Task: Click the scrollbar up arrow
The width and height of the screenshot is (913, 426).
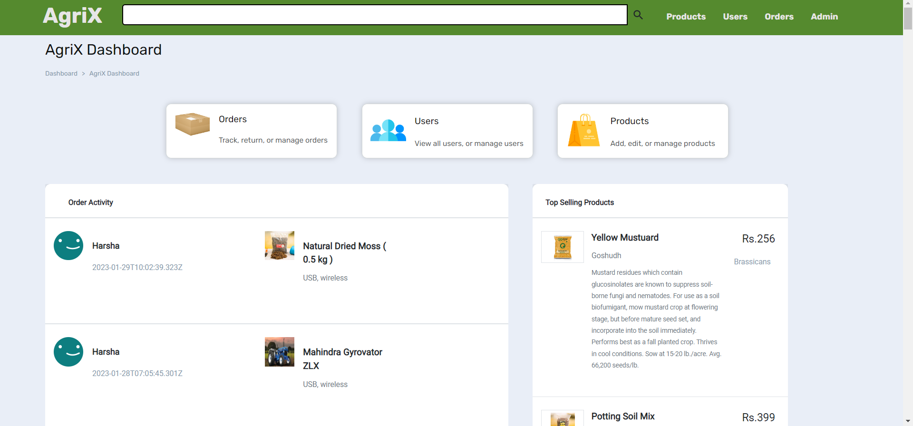Action: (x=908, y=4)
